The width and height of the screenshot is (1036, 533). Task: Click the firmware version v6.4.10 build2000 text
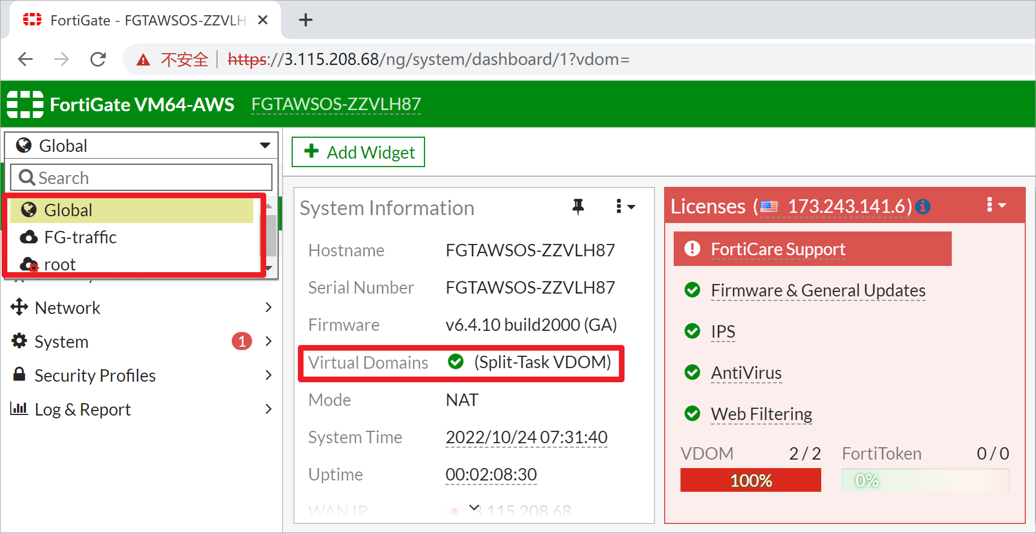[531, 325]
